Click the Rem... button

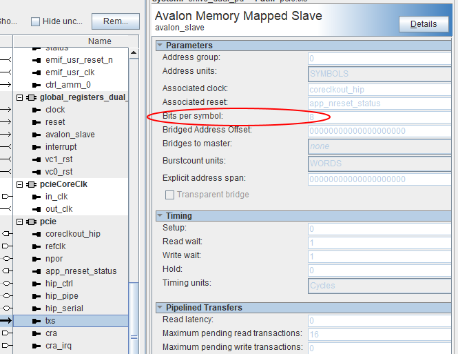(x=116, y=21)
